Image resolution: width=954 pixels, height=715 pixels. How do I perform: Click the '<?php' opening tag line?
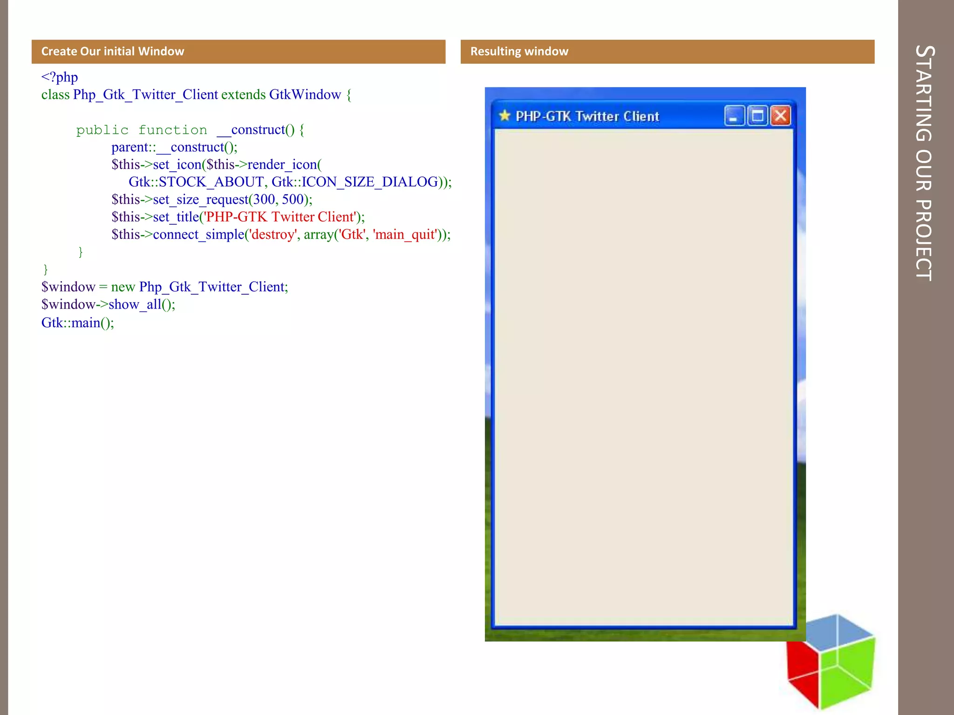click(x=60, y=77)
